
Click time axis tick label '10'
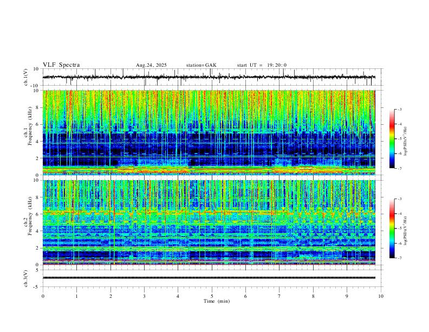point(381,296)
